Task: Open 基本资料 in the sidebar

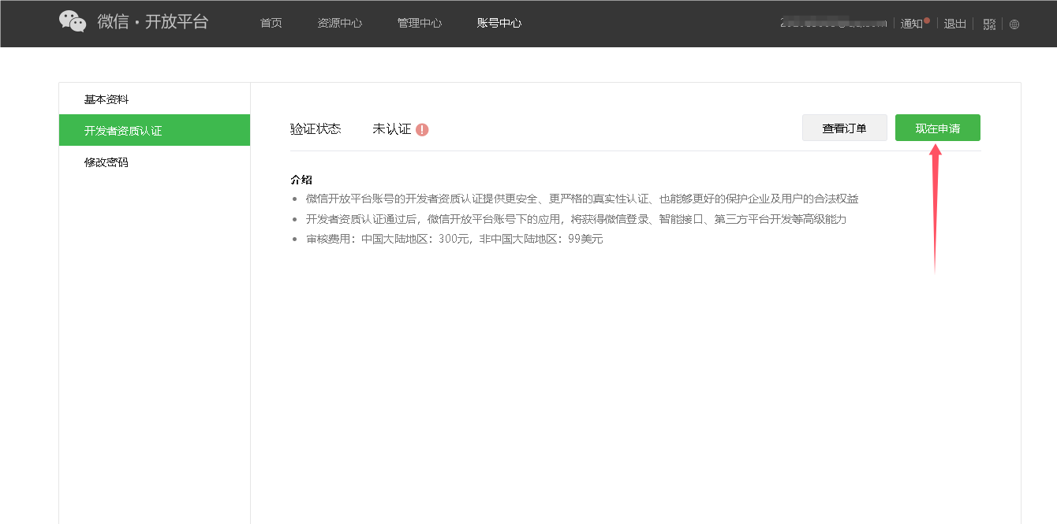Action: click(155, 99)
